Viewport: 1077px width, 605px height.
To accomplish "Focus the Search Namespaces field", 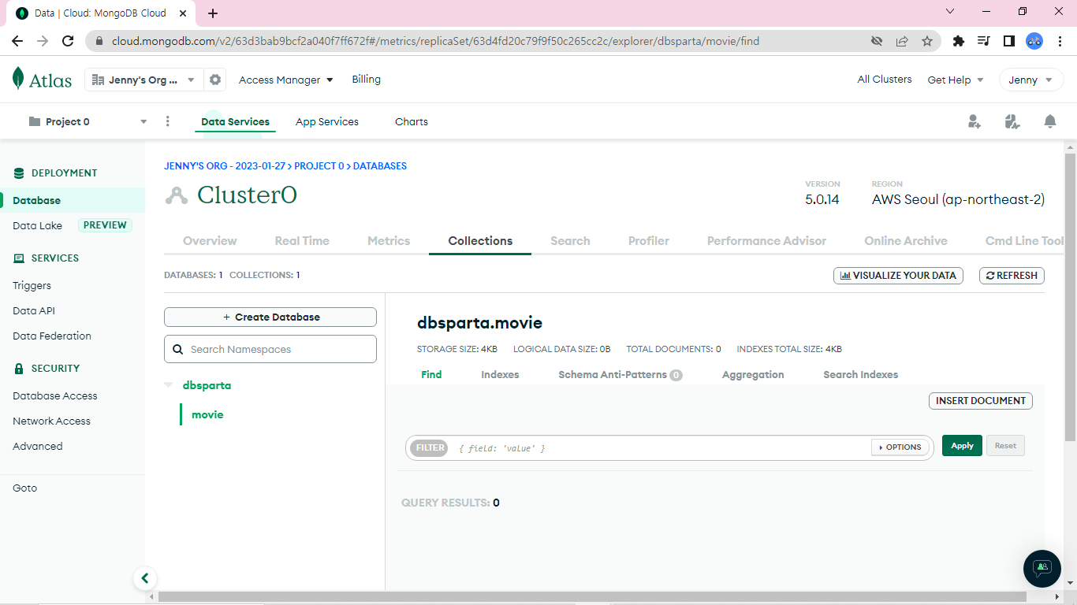I will tap(270, 349).
